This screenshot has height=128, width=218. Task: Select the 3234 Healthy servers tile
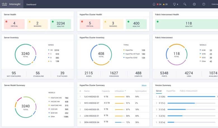(x=61, y=24)
